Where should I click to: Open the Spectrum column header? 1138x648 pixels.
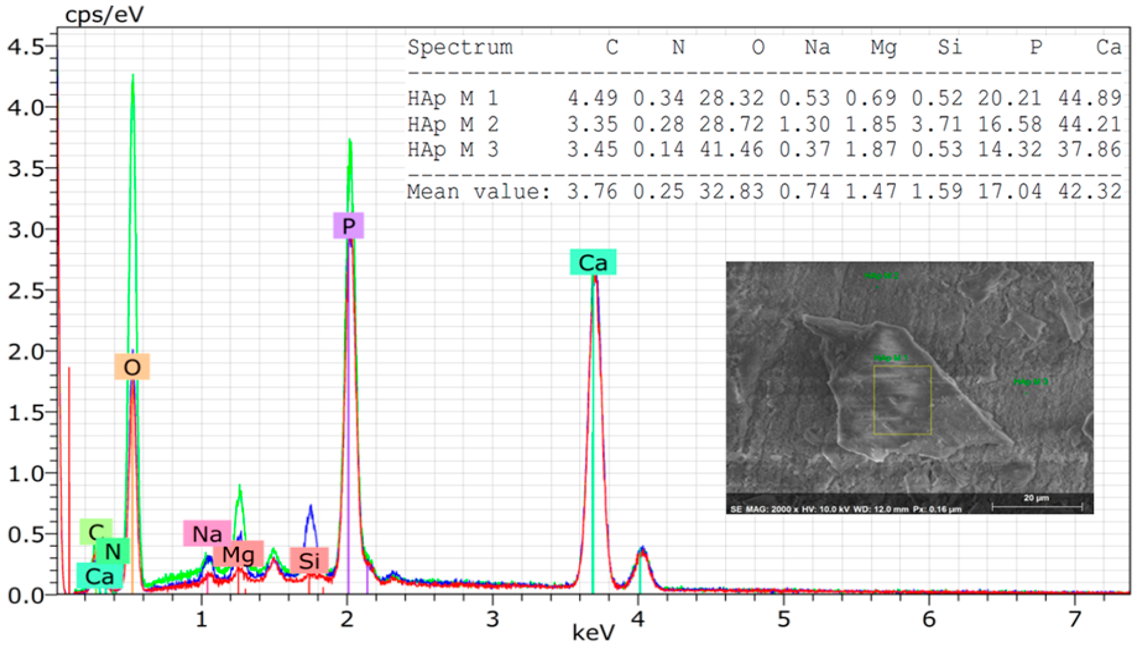pos(462,48)
